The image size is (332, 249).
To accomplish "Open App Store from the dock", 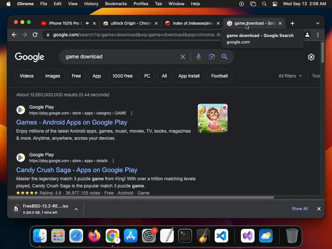I will pyautogui.click(x=131, y=236).
